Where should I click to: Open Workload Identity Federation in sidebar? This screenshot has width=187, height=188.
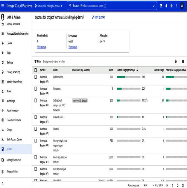pyautogui.click(x=16, y=33)
